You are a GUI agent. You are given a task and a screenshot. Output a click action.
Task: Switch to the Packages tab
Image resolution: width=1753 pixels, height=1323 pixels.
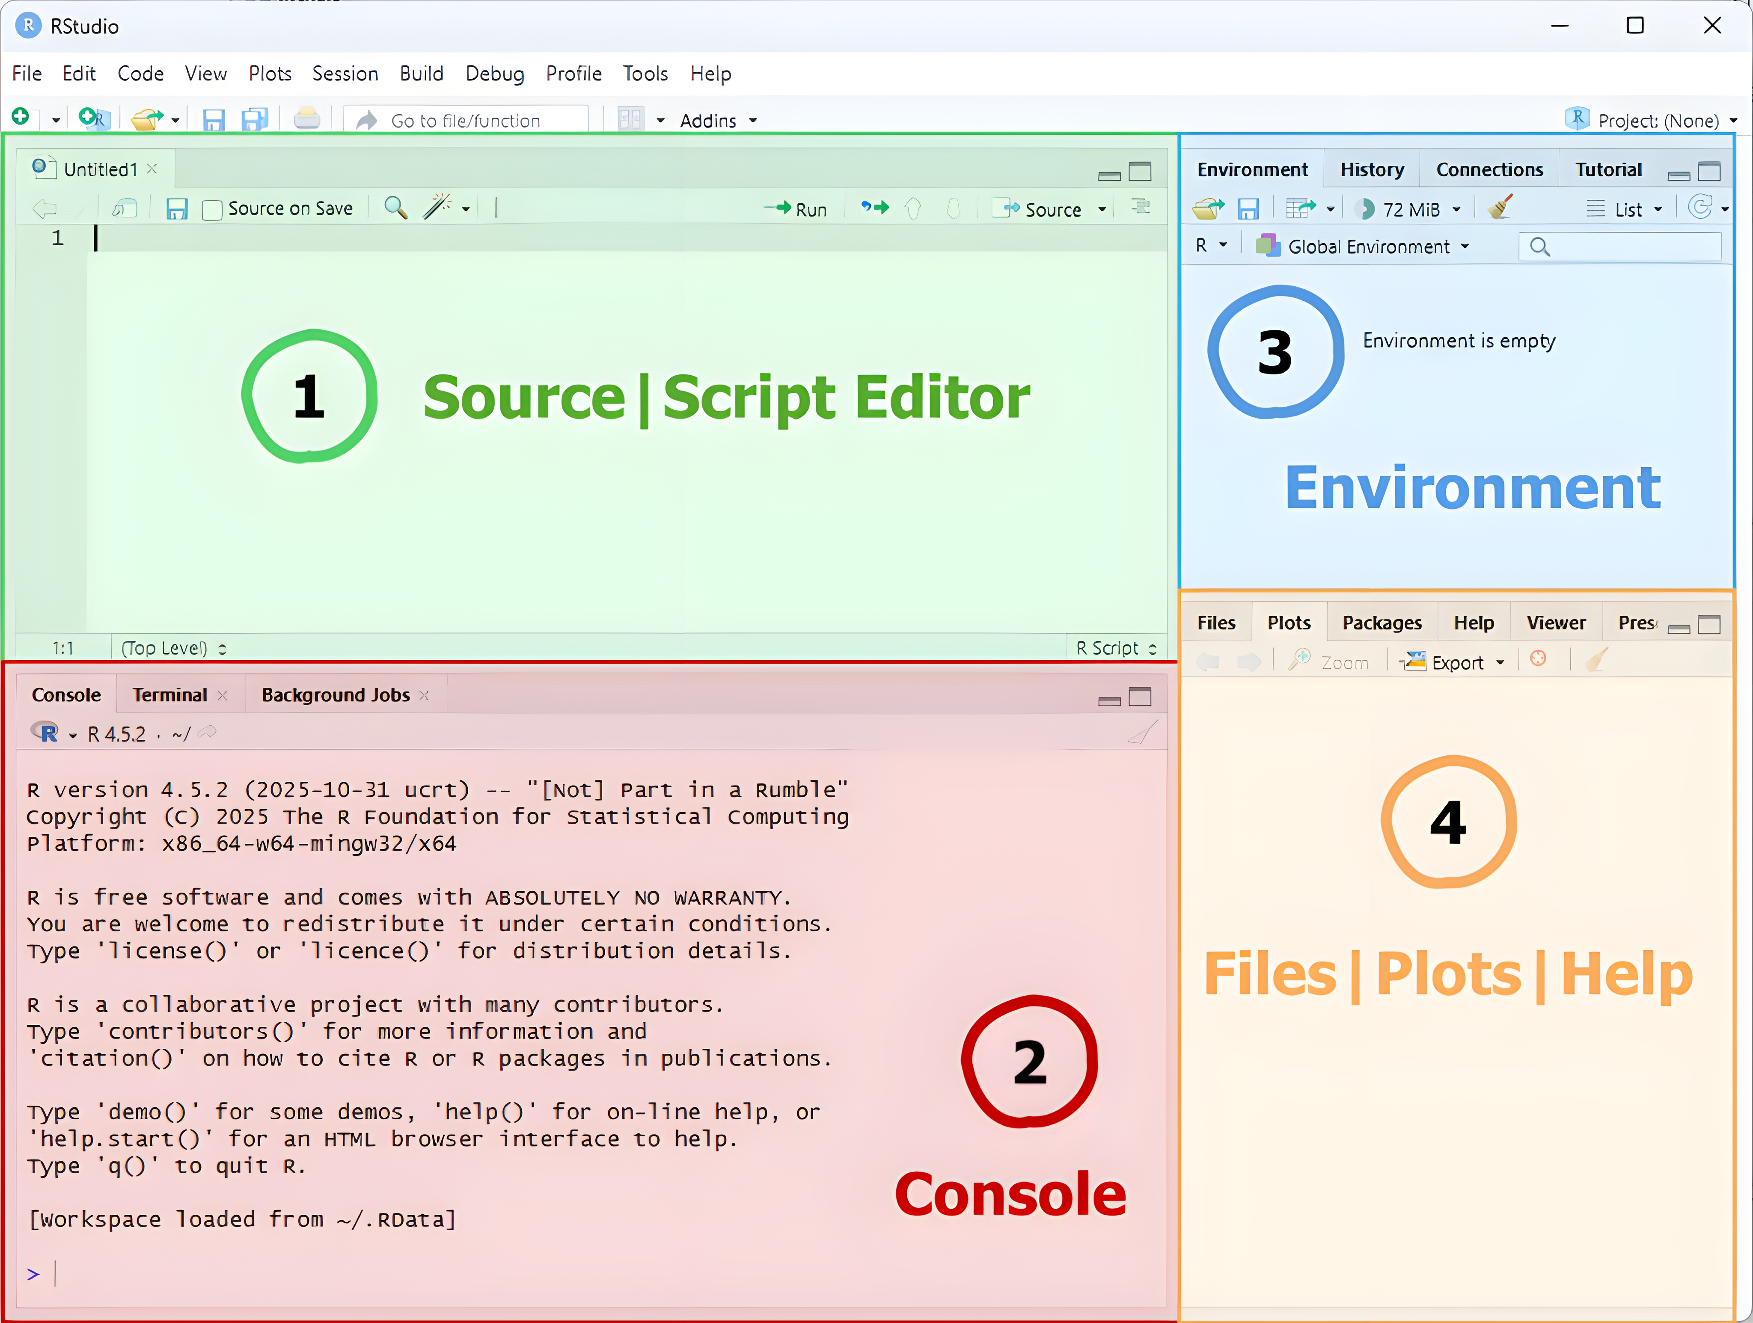[x=1382, y=623]
